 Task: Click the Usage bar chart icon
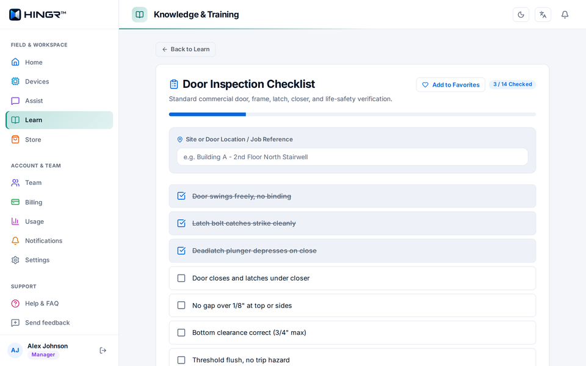point(15,221)
